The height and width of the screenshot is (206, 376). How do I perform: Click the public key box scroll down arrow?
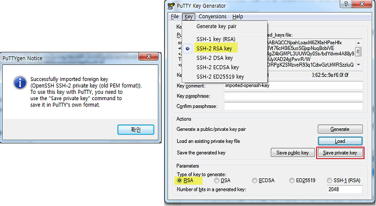(358, 65)
